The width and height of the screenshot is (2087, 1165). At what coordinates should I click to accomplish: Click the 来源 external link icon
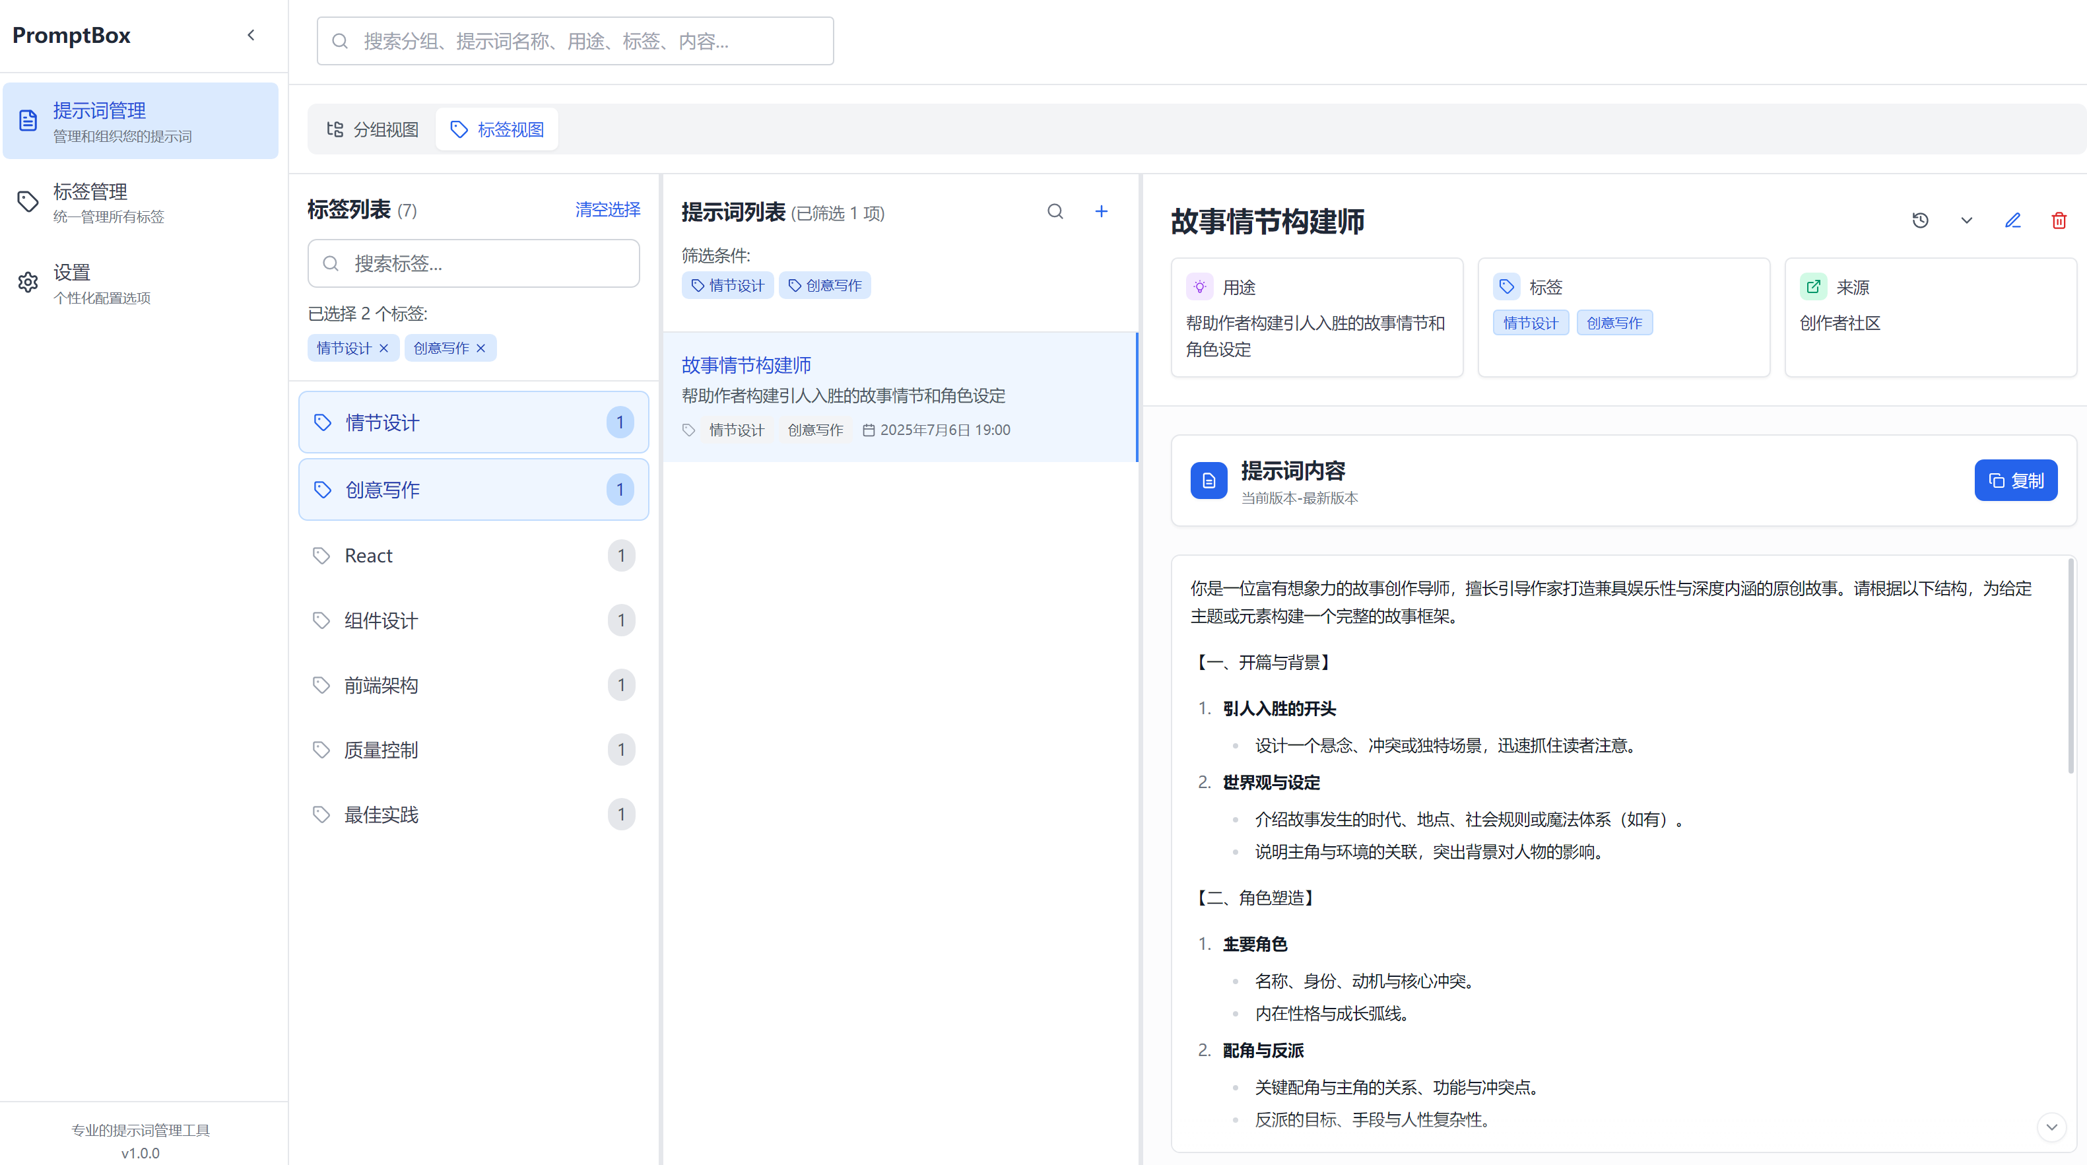(x=1813, y=286)
